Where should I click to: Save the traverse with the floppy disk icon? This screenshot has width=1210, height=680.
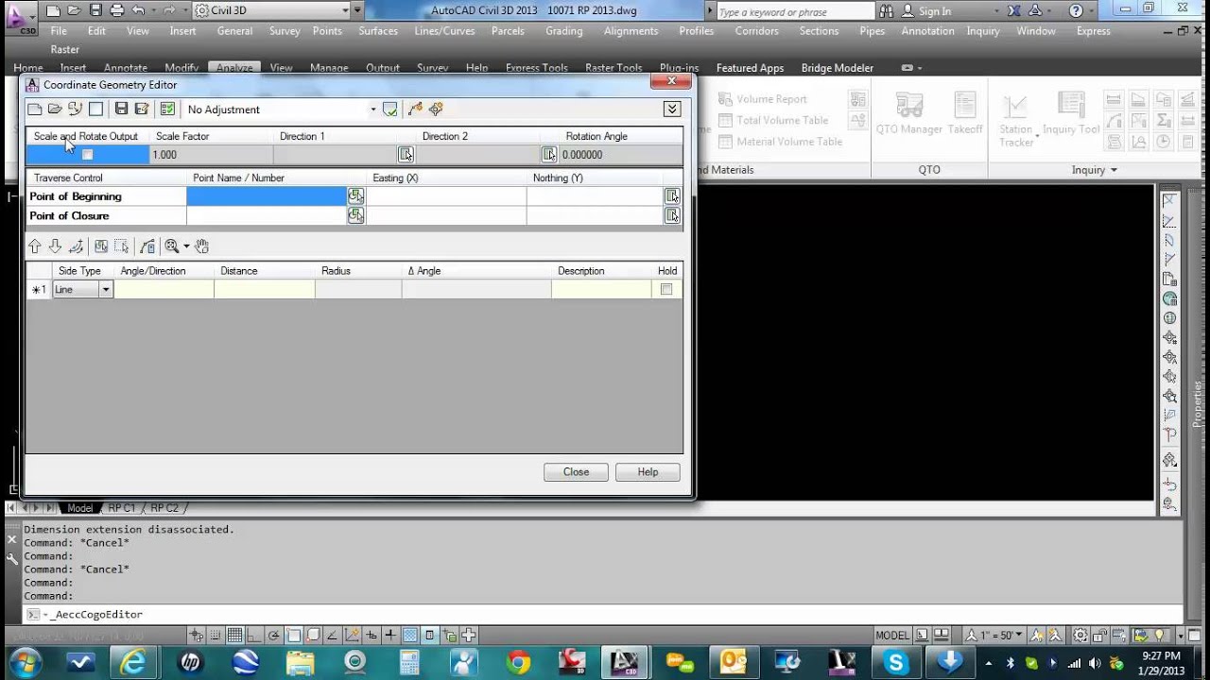tap(121, 110)
